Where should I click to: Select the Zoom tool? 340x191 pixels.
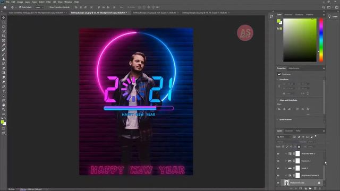(x=4, y=110)
